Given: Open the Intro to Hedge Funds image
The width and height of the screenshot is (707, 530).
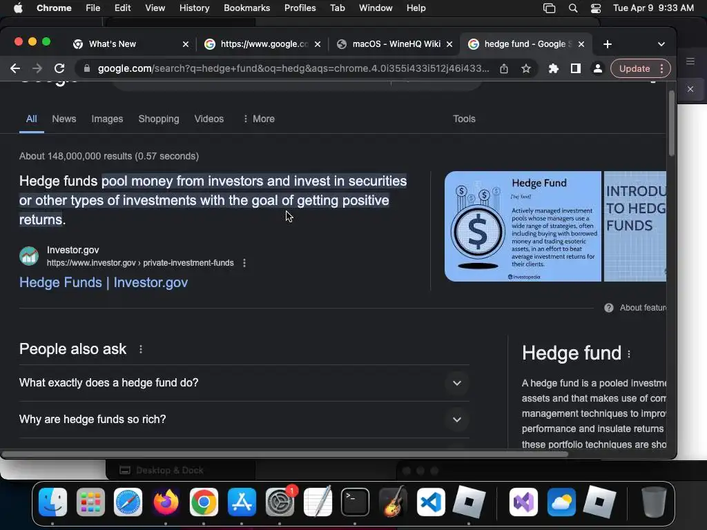Looking at the screenshot, I should point(635,226).
